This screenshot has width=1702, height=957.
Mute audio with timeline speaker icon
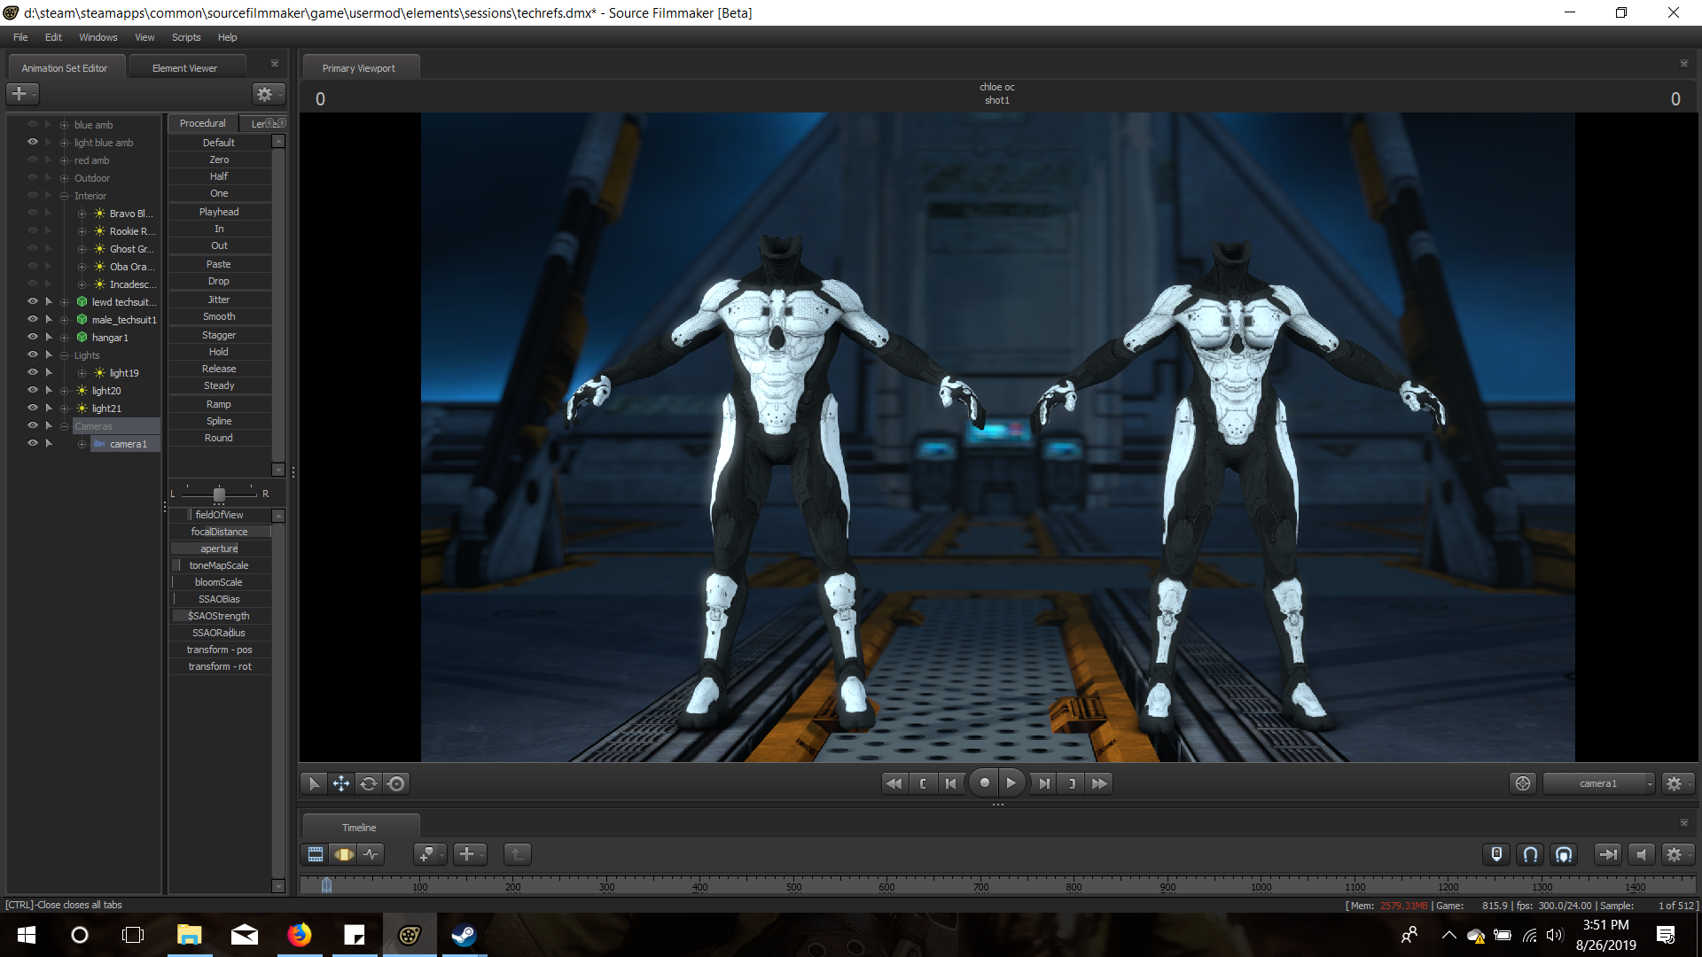click(1642, 854)
